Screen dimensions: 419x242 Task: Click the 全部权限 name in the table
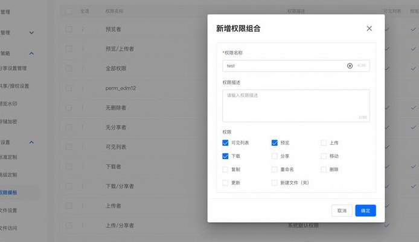tap(116, 68)
